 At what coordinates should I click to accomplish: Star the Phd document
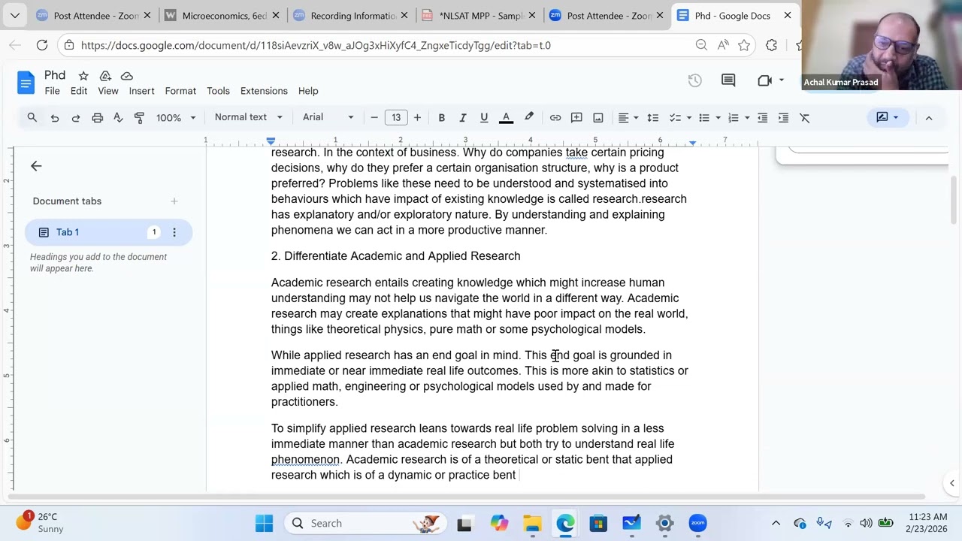point(83,76)
